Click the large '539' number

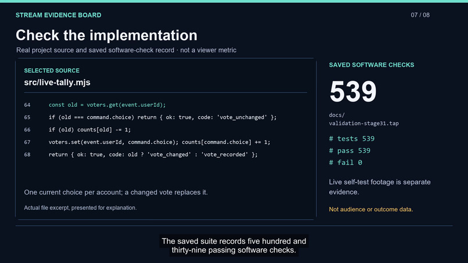tap(353, 92)
